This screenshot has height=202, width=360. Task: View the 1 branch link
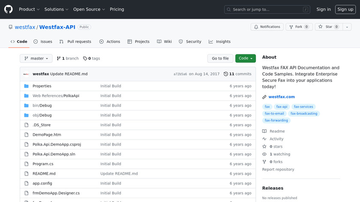(x=68, y=59)
